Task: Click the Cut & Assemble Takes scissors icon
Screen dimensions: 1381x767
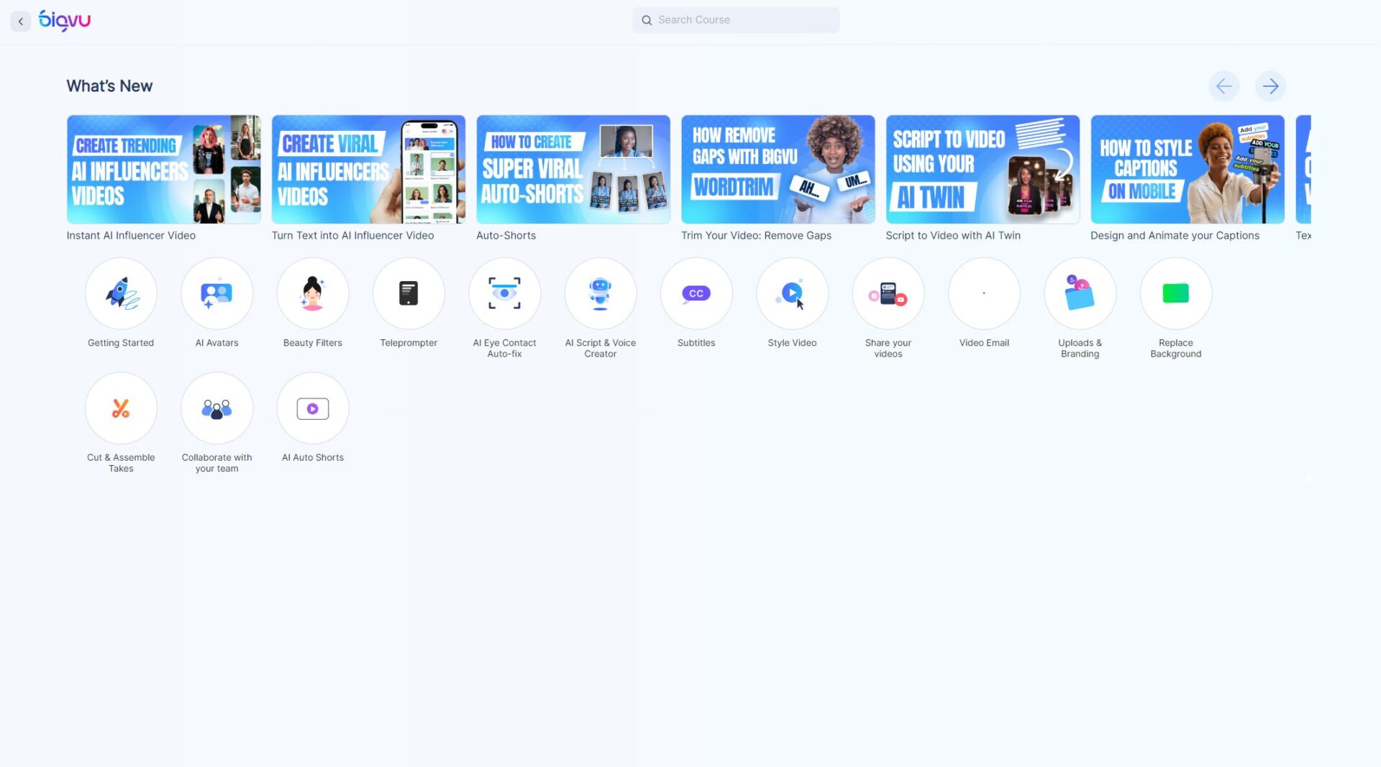Action: 121,408
